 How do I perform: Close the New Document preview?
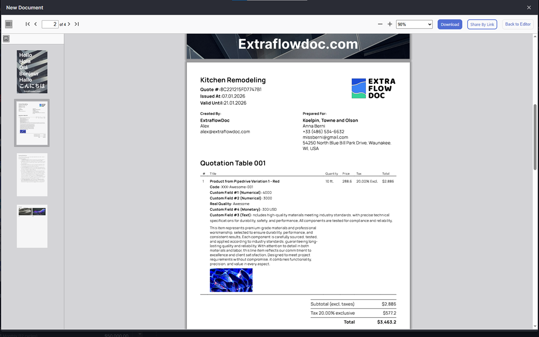click(x=529, y=7)
